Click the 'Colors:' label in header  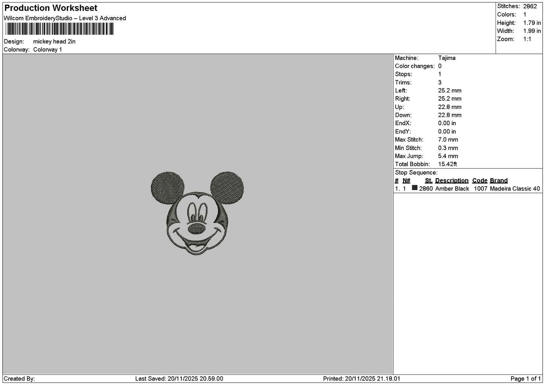pos(507,15)
